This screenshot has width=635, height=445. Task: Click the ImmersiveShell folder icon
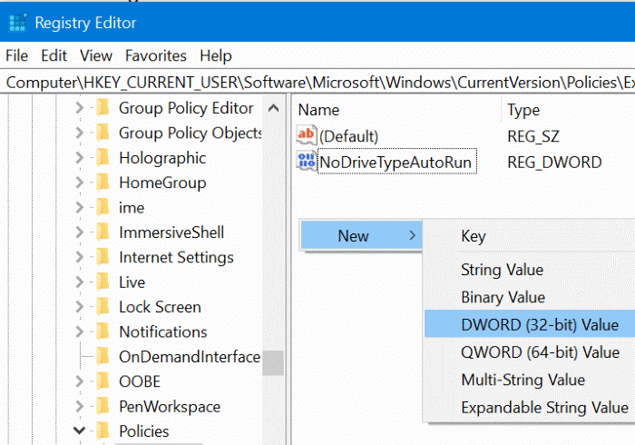[105, 232]
